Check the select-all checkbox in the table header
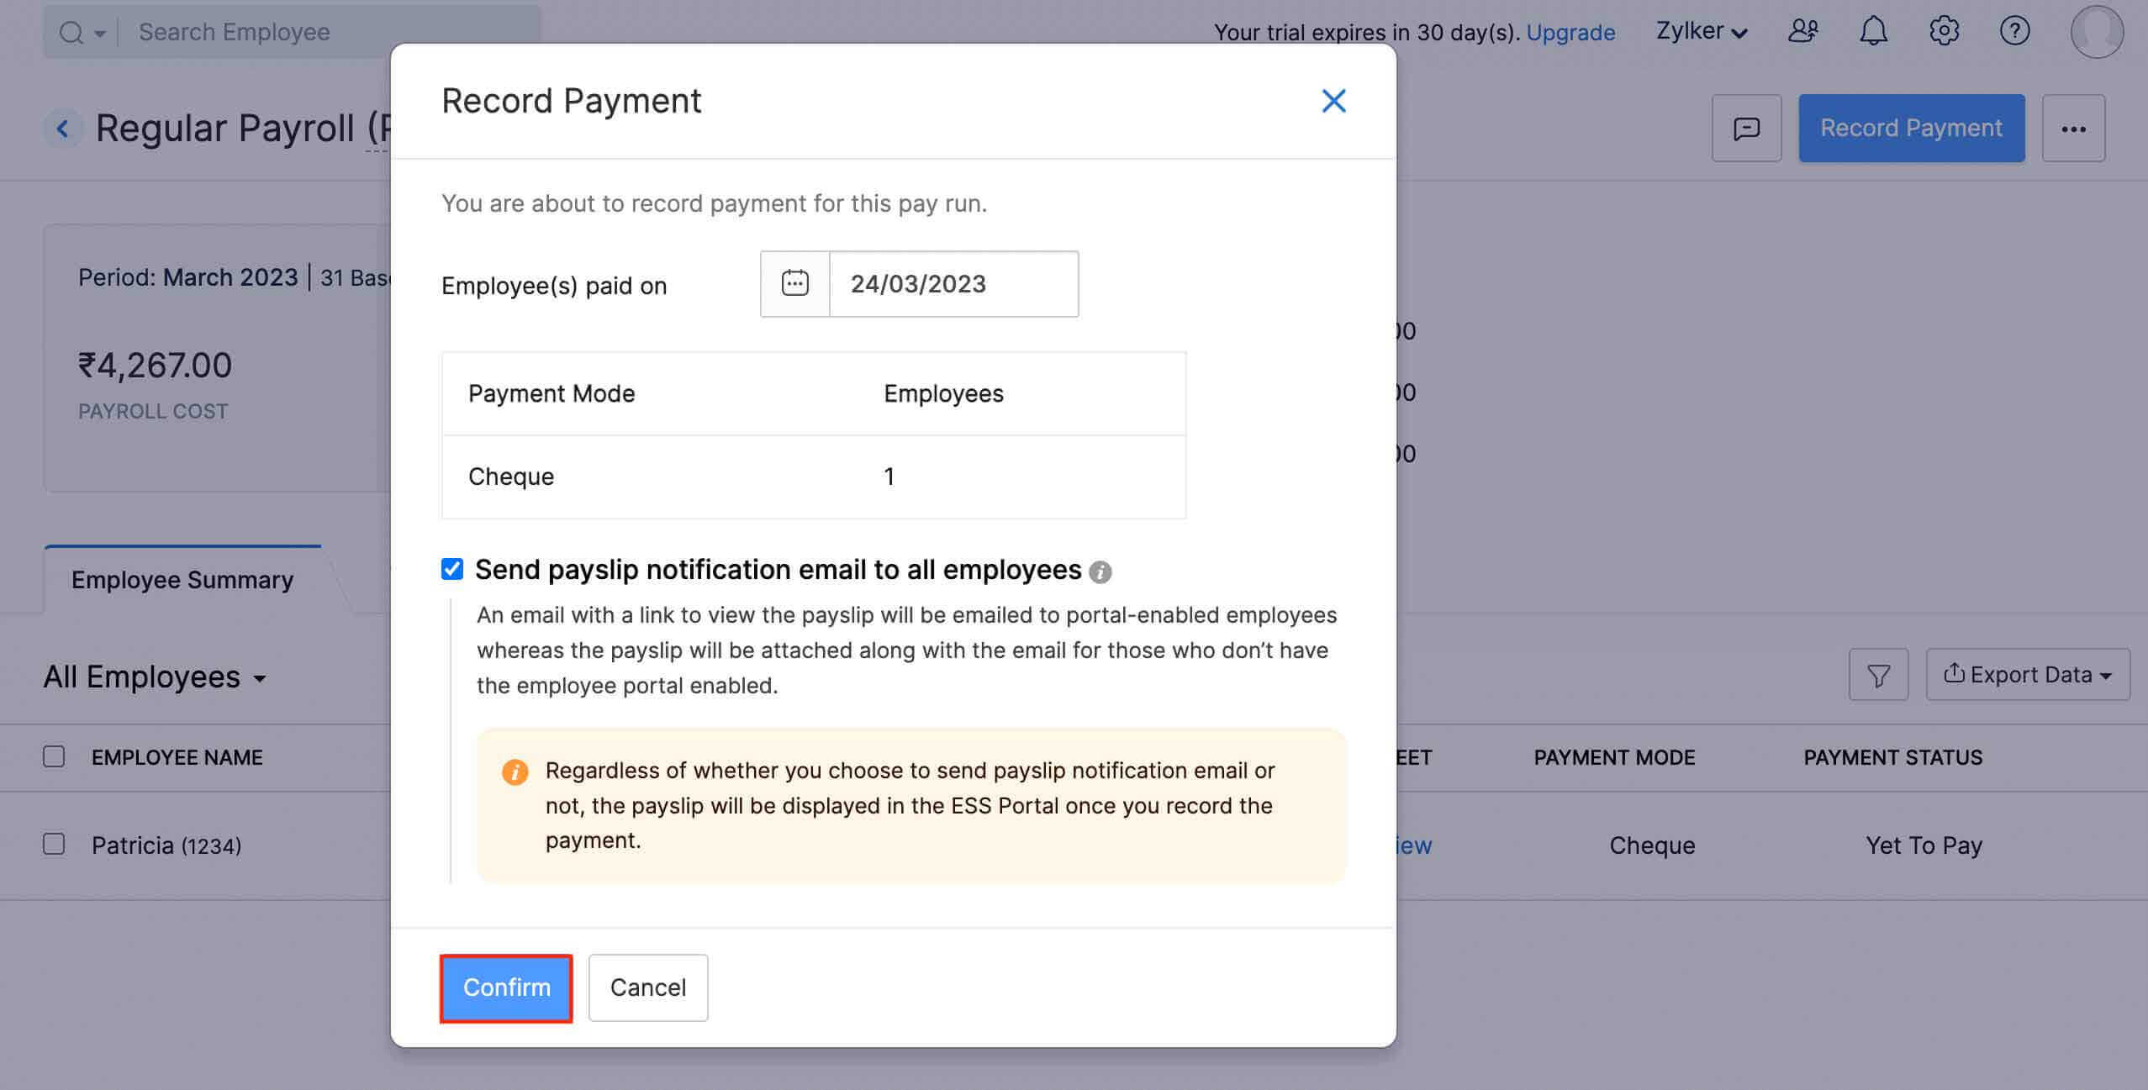This screenshot has width=2148, height=1090. click(x=53, y=756)
